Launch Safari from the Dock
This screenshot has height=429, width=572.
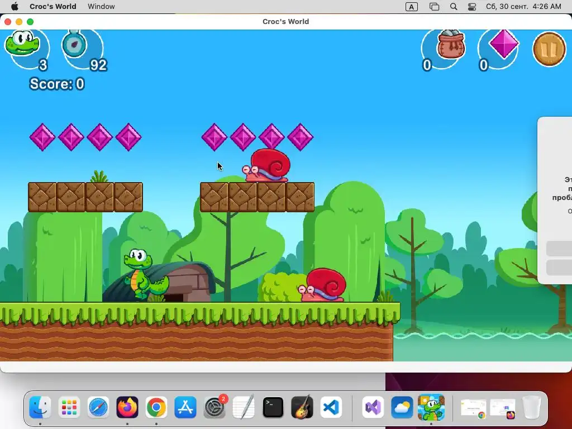coord(98,407)
